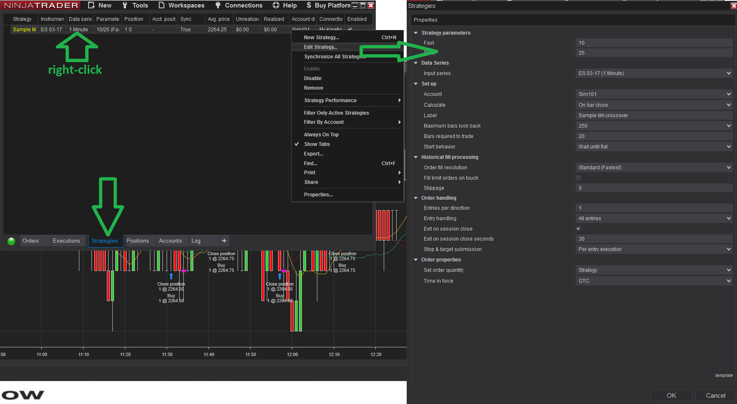Choose New Strategy... from the context menu

[347, 38]
